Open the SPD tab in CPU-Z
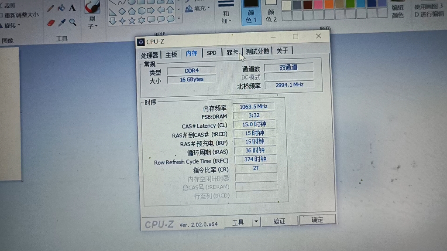The height and width of the screenshot is (251, 447). (212, 53)
